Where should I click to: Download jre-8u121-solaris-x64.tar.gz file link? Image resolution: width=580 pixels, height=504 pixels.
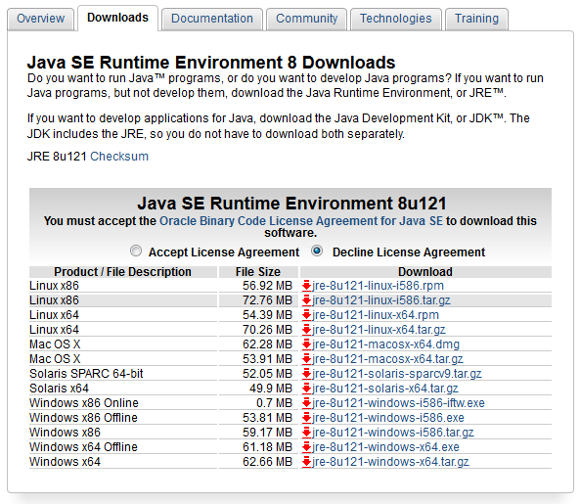point(385,389)
